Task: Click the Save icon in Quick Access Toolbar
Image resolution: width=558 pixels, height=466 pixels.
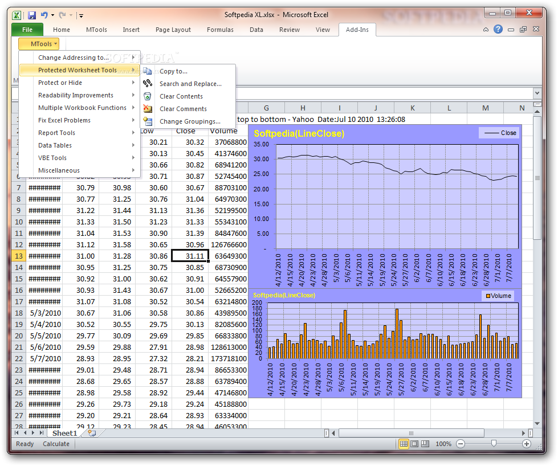Action: click(x=32, y=15)
